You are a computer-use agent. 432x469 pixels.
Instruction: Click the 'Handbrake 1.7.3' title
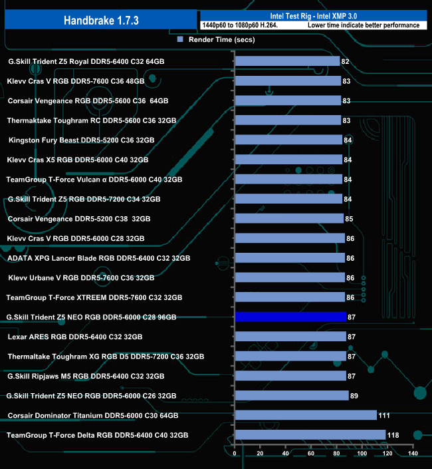tap(101, 21)
